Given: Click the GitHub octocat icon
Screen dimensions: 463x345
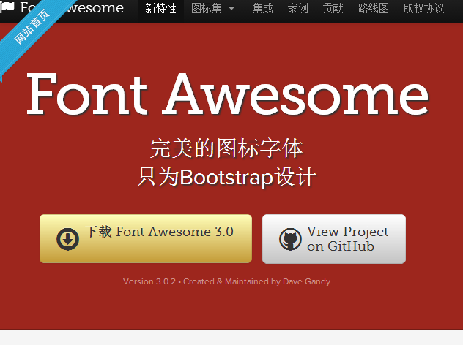Looking at the screenshot, I should (x=290, y=239).
